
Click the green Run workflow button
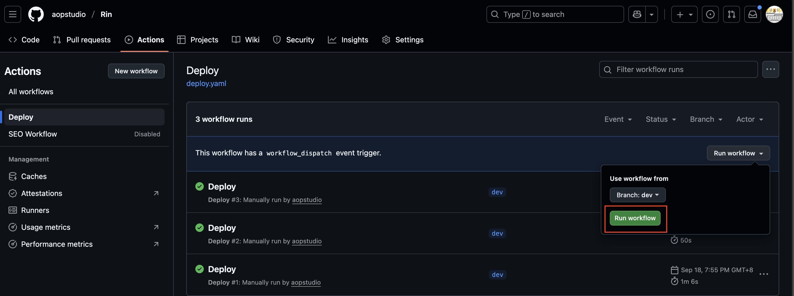[635, 218]
